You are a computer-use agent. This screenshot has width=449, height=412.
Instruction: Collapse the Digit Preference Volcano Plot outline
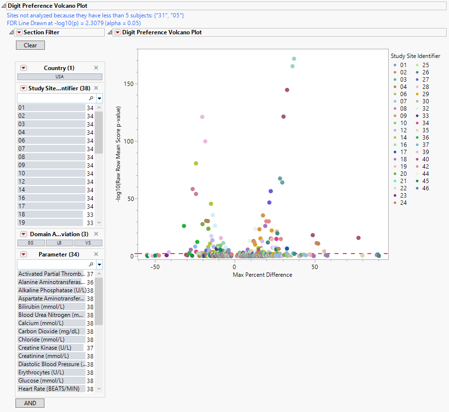110,32
